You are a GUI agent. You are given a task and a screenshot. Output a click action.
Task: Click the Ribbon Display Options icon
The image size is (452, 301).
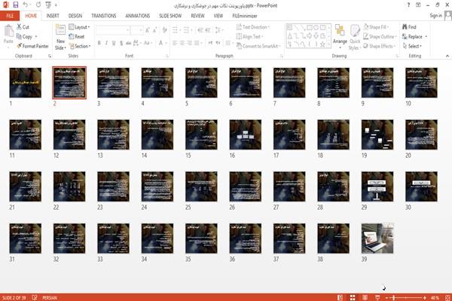click(418, 5)
